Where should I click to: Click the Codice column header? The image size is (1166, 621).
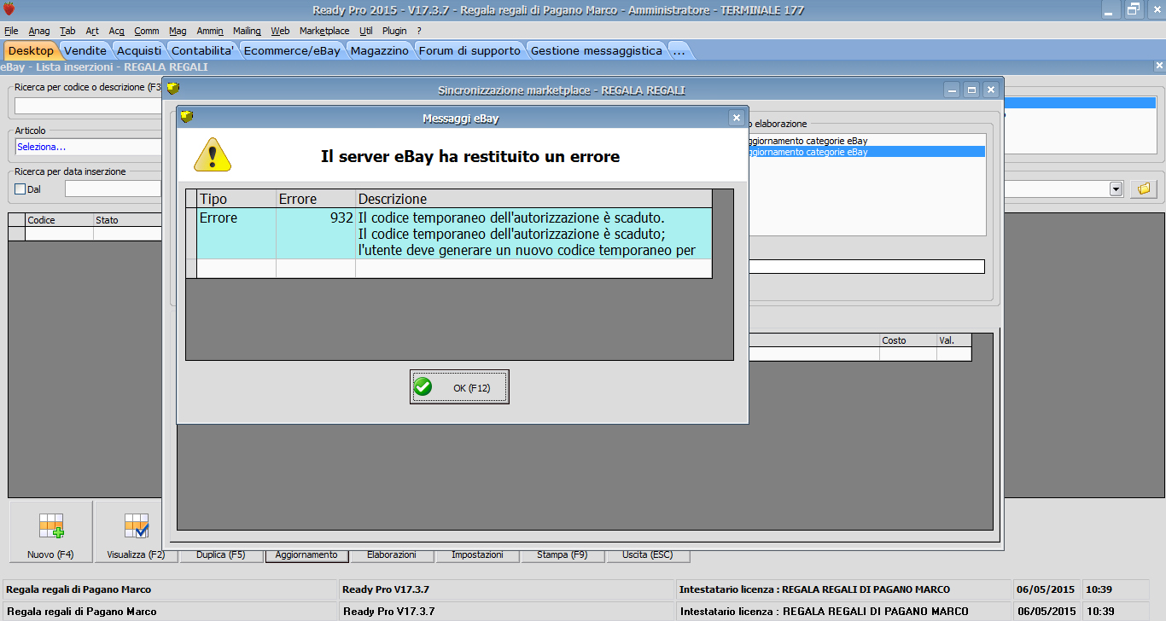[x=60, y=220]
